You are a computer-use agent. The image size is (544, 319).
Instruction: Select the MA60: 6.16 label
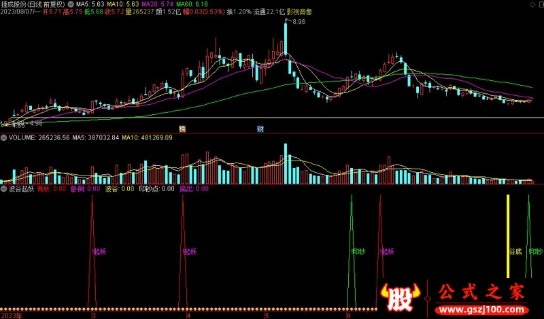(192, 5)
